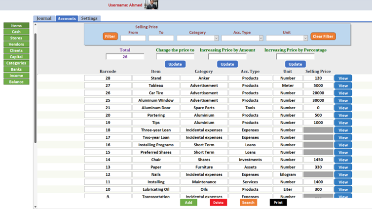Click the red Delete button
This screenshot has width=372, height=209.
[218, 203]
